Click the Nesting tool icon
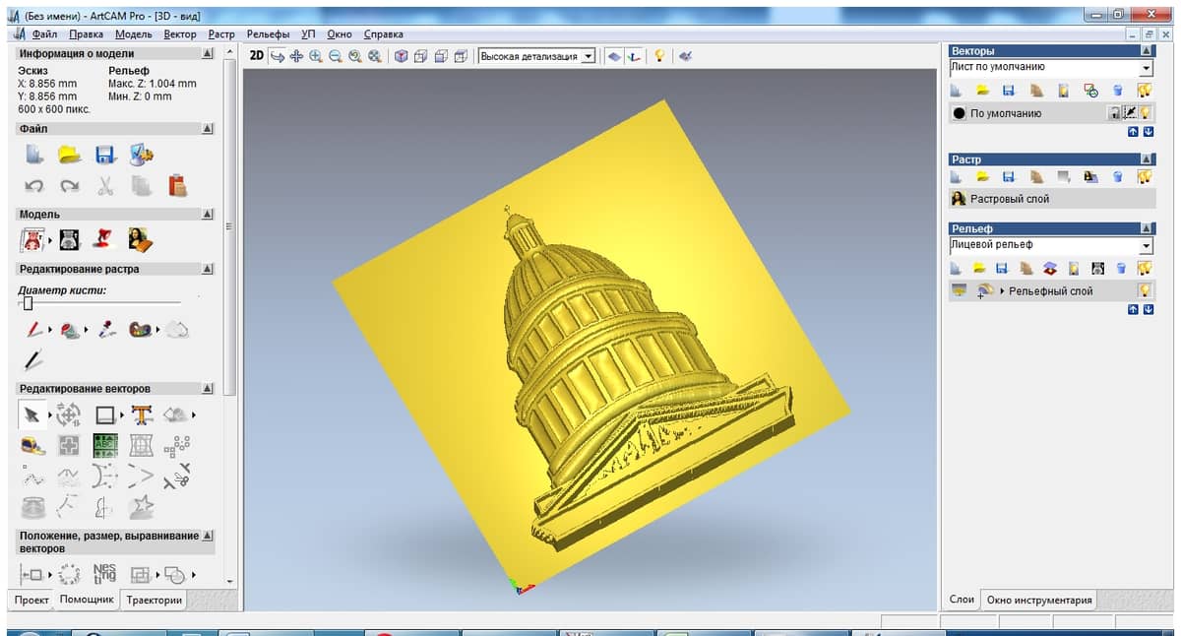 click(x=104, y=573)
